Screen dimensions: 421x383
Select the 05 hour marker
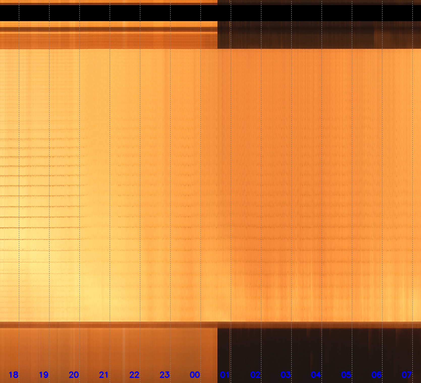(x=346, y=375)
